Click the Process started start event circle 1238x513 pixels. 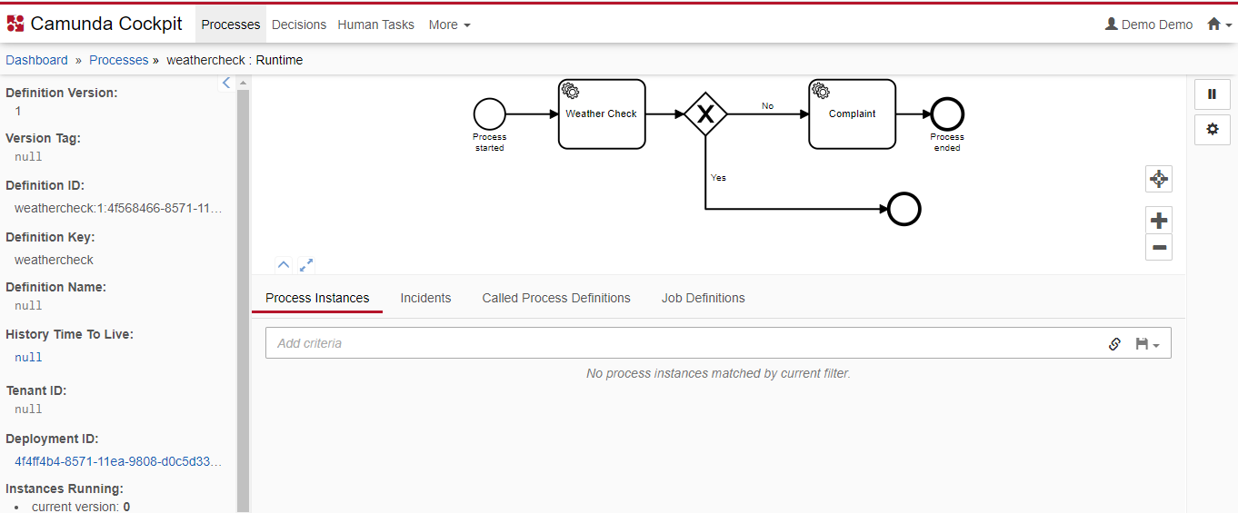pyautogui.click(x=489, y=114)
